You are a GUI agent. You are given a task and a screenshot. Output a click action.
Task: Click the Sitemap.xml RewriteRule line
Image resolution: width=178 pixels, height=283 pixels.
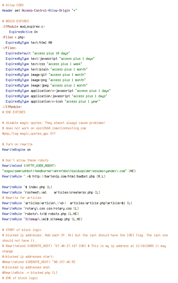pos(42,219)
